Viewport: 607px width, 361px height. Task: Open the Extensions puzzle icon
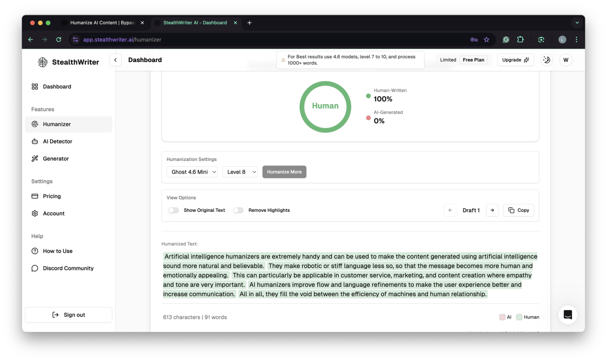pyautogui.click(x=520, y=40)
